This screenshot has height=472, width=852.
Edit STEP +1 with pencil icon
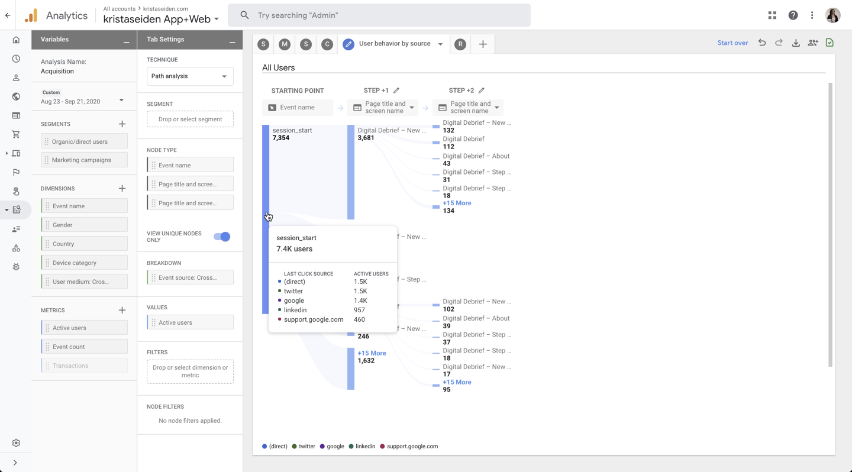(x=396, y=90)
